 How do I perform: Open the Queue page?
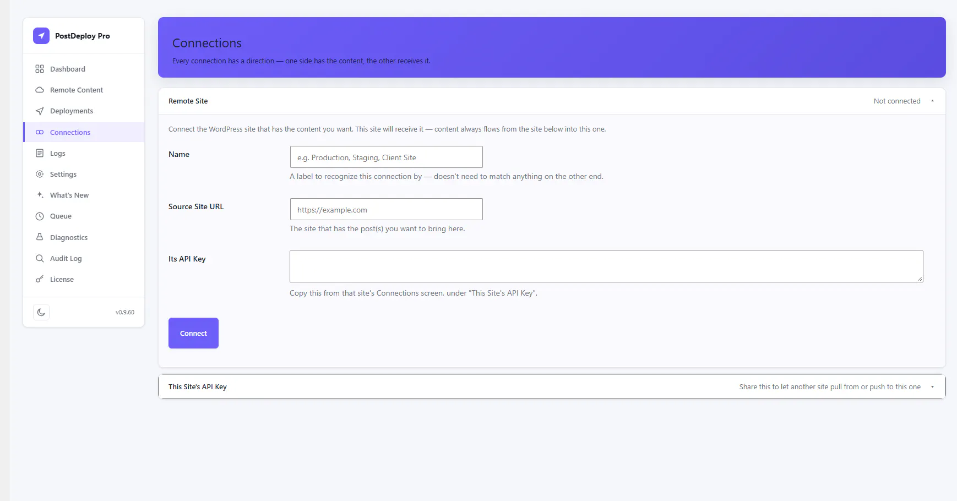coord(84,216)
